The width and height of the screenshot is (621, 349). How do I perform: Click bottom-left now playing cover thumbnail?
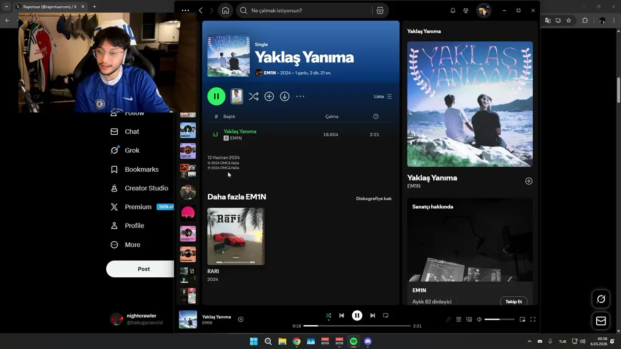188,319
